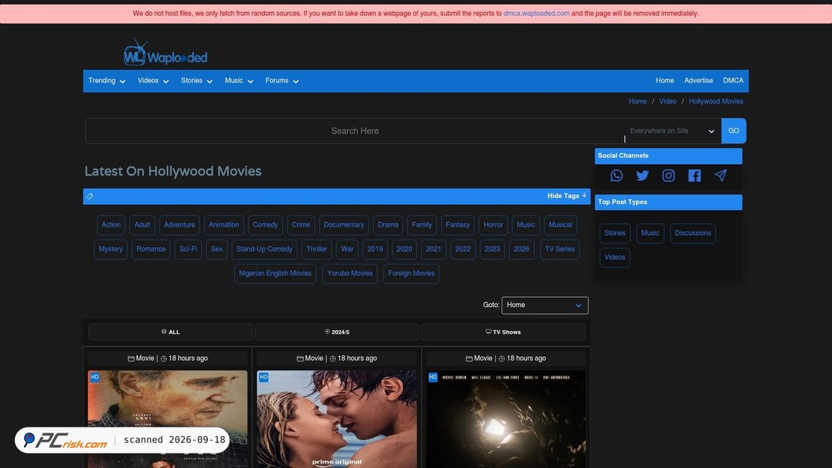Select the 2026 year tag
Viewport: 832px width, 468px height.
[521, 249]
